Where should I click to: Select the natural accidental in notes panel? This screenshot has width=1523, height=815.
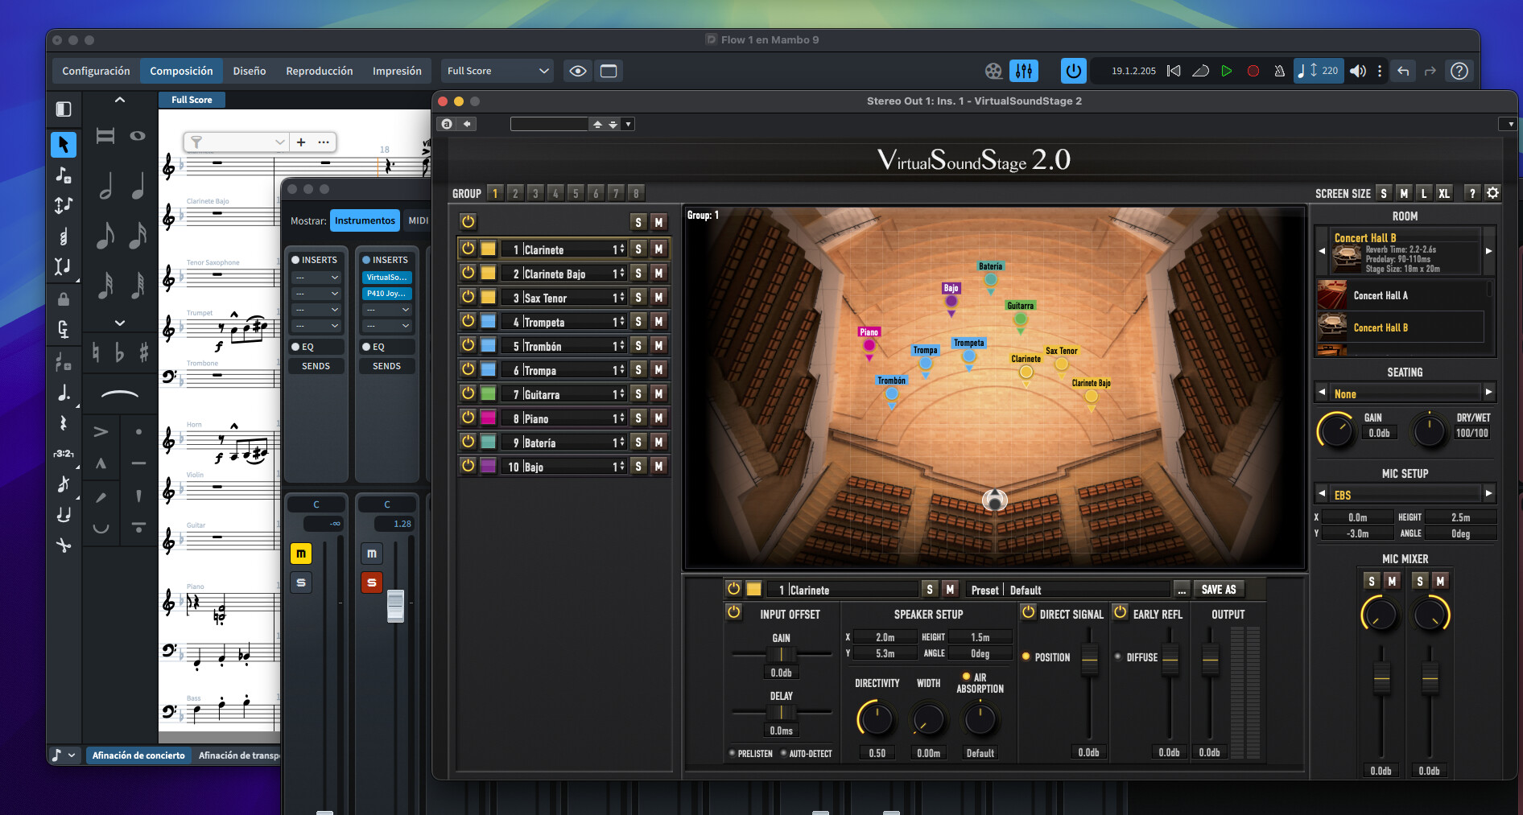[x=96, y=352]
